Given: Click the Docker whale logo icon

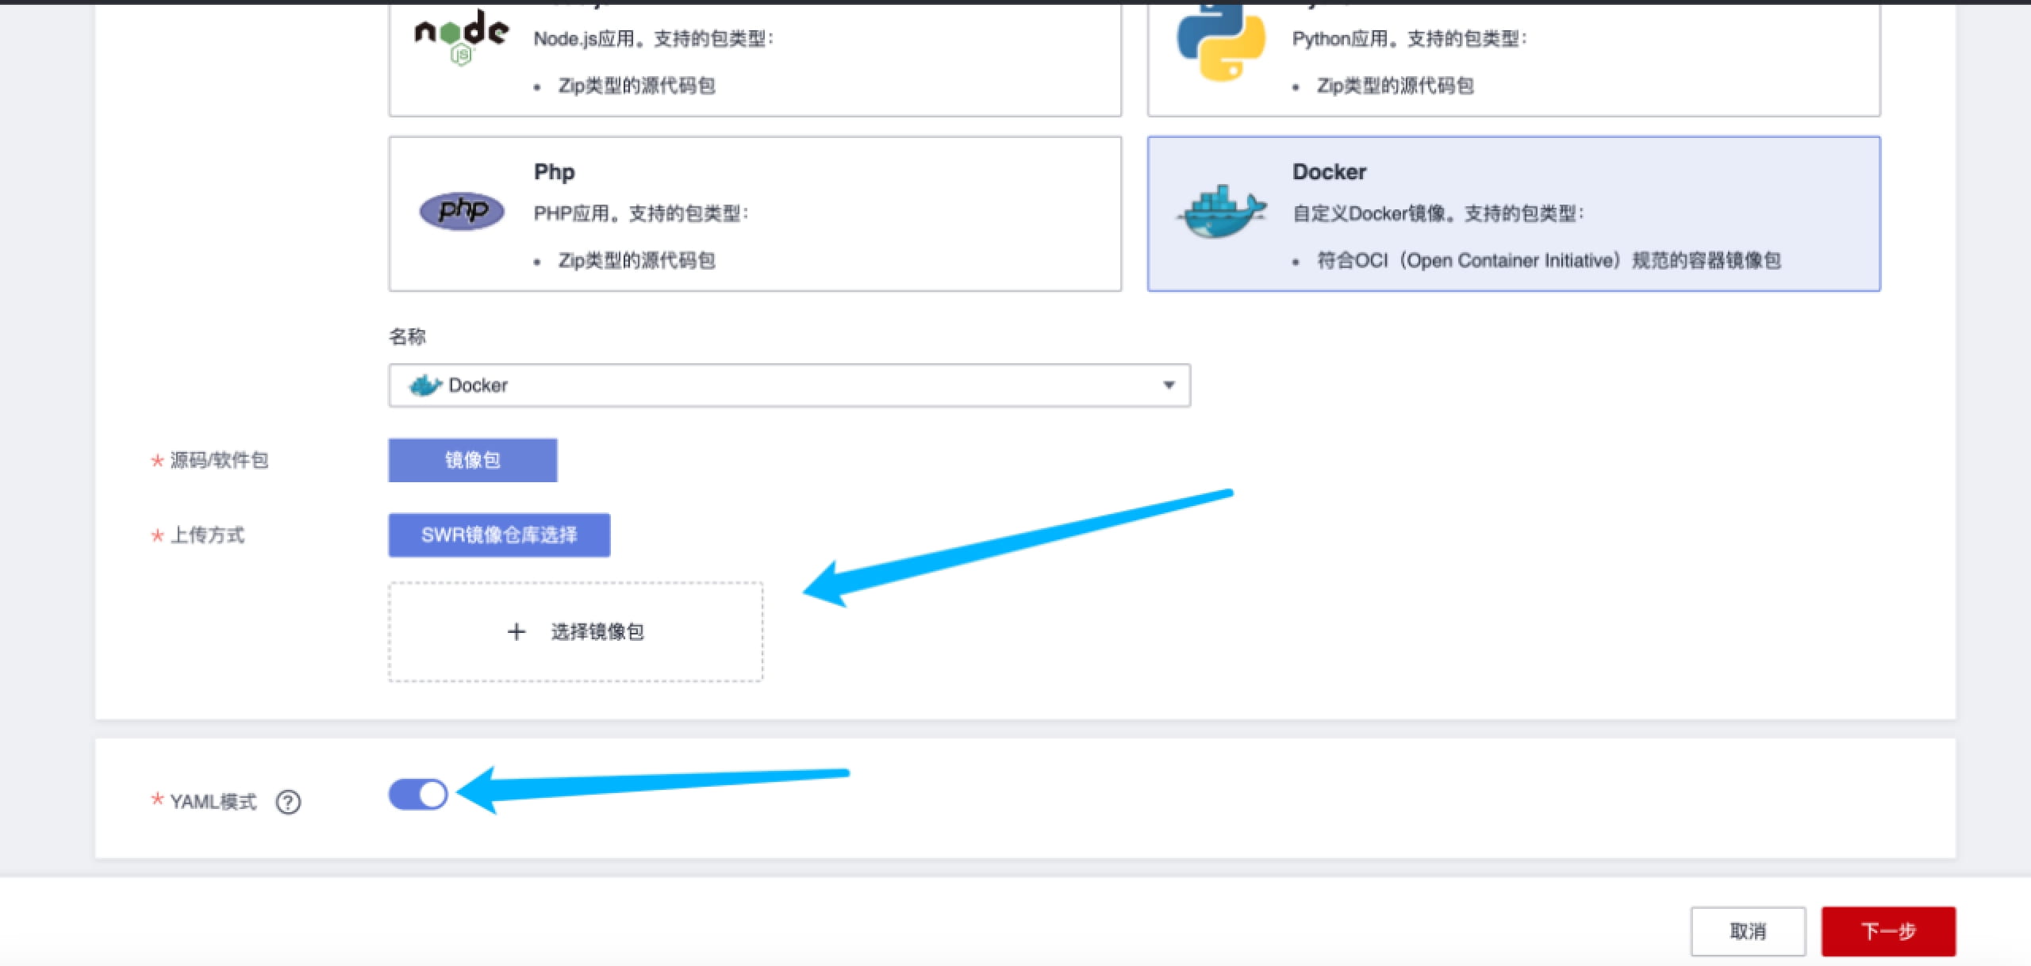Looking at the screenshot, I should [1220, 213].
